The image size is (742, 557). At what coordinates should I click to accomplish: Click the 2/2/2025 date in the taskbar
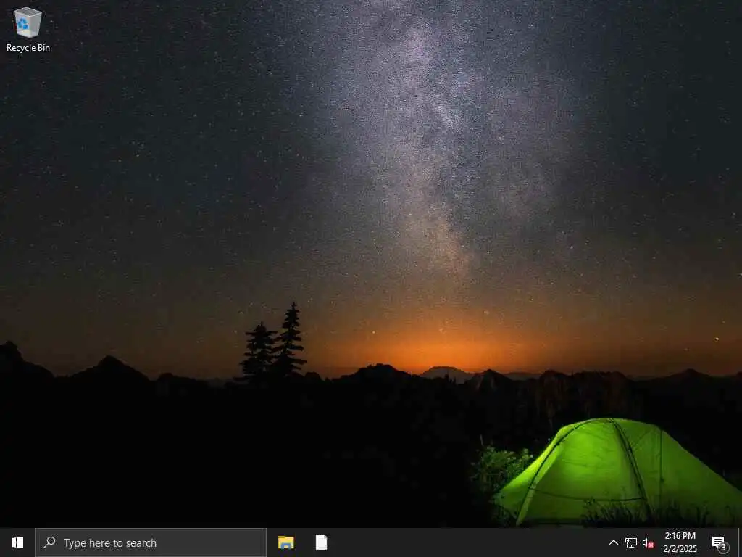tap(680, 549)
